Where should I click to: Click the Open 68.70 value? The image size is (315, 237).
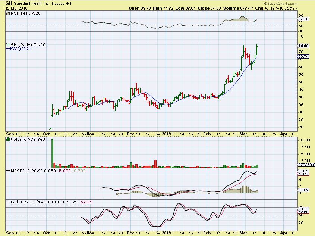tap(140, 9)
